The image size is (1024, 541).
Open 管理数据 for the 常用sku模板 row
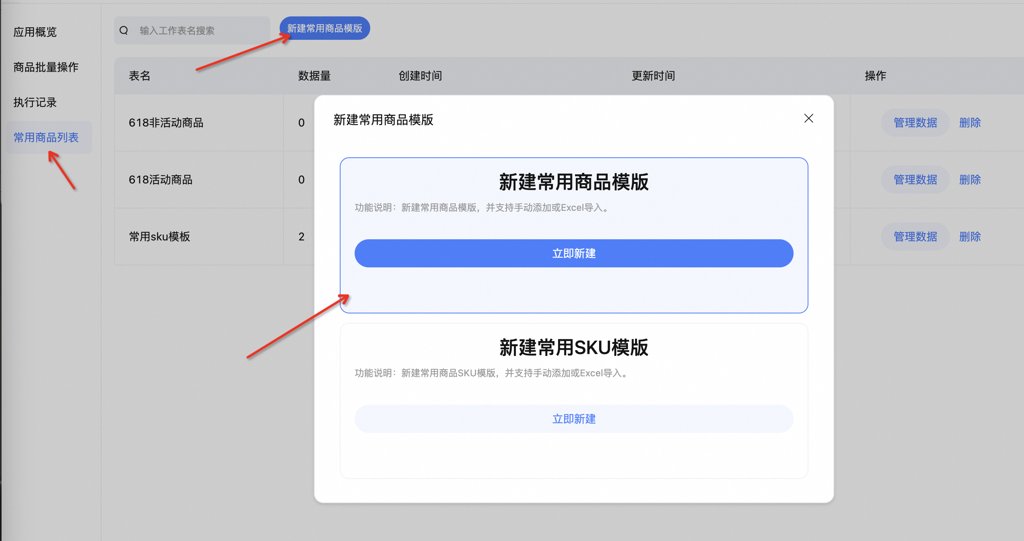[915, 237]
